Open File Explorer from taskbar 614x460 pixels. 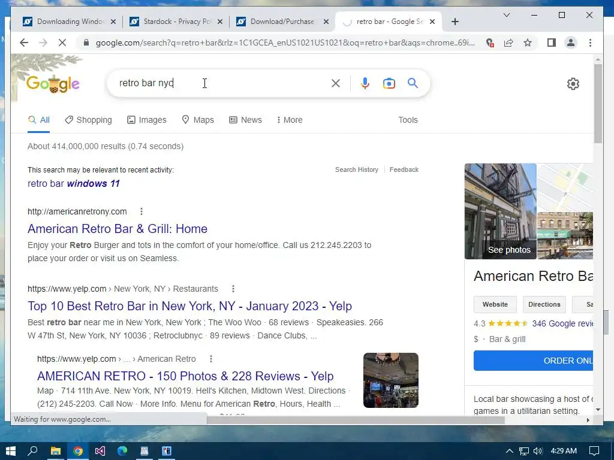coord(56,451)
